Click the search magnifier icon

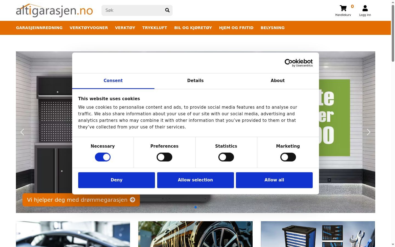[x=167, y=10]
